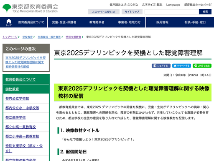The height and width of the screenshot is (161, 214).
Task: Jump to the table of contents entry 東京2025デフリンピック
Action: click(25, 62)
